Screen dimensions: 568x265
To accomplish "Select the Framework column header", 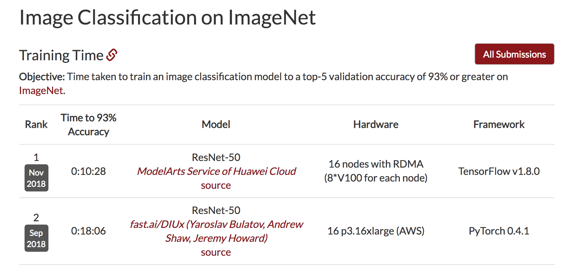I will 499,125.
